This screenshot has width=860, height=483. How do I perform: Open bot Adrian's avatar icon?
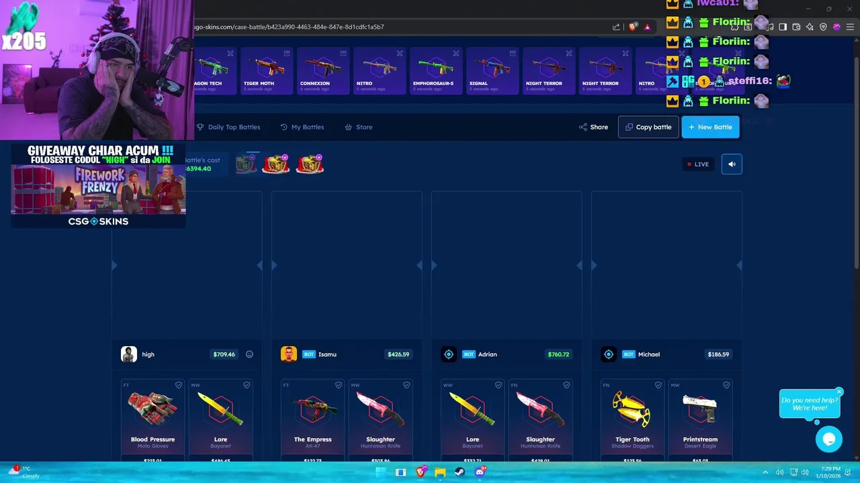tap(449, 354)
